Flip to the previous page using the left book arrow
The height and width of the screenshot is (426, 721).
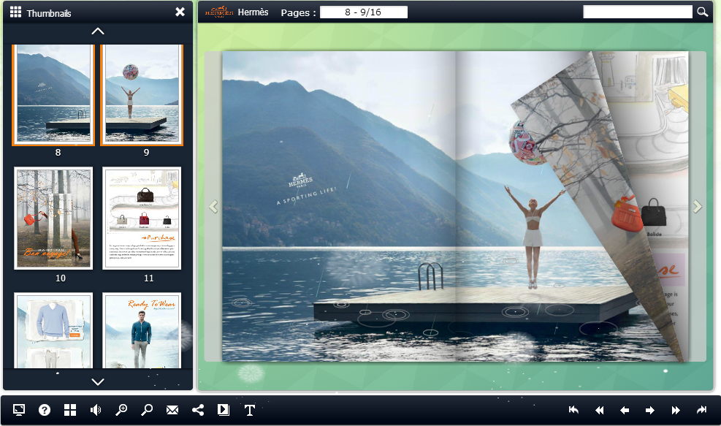click(x=213, y=207)
